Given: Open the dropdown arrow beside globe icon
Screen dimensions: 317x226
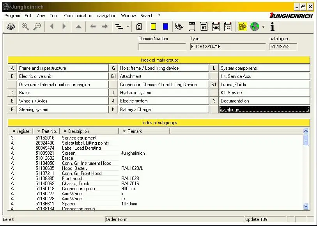Looking at the screenshot, I should (x=263, y=27).
